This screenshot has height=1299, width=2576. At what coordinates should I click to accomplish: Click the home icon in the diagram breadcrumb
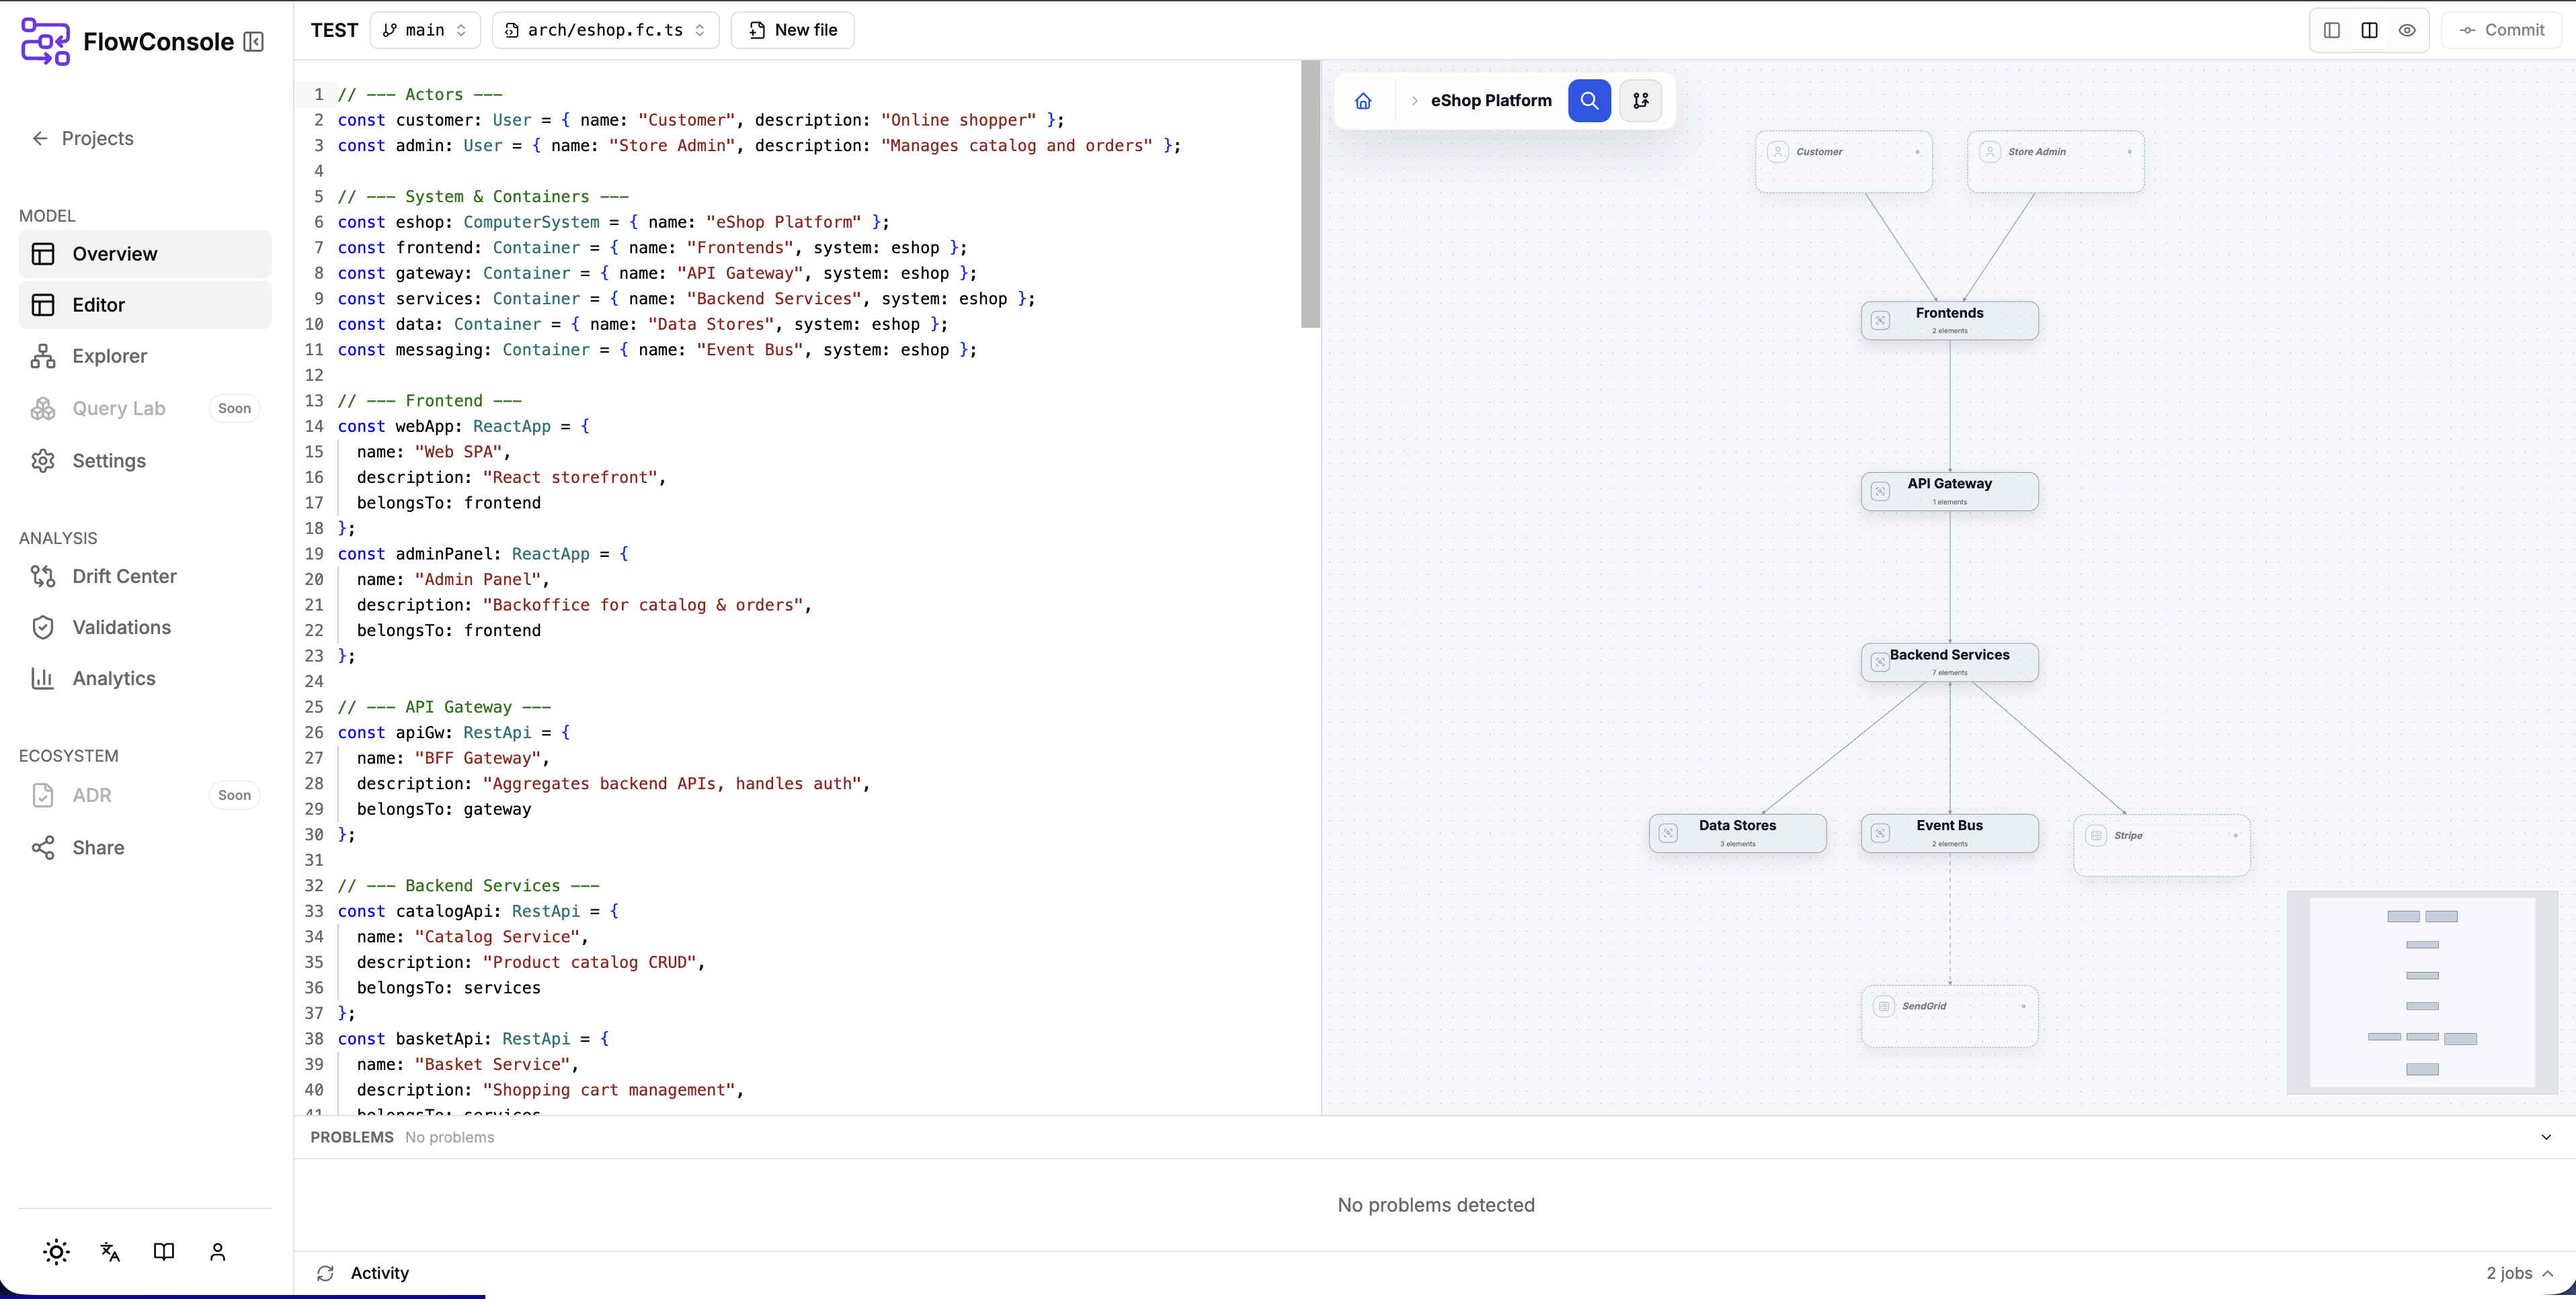(1363, 100)
